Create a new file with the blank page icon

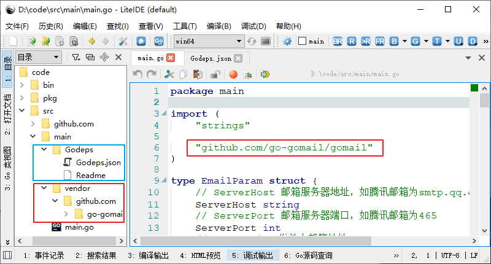coord(14,41)
